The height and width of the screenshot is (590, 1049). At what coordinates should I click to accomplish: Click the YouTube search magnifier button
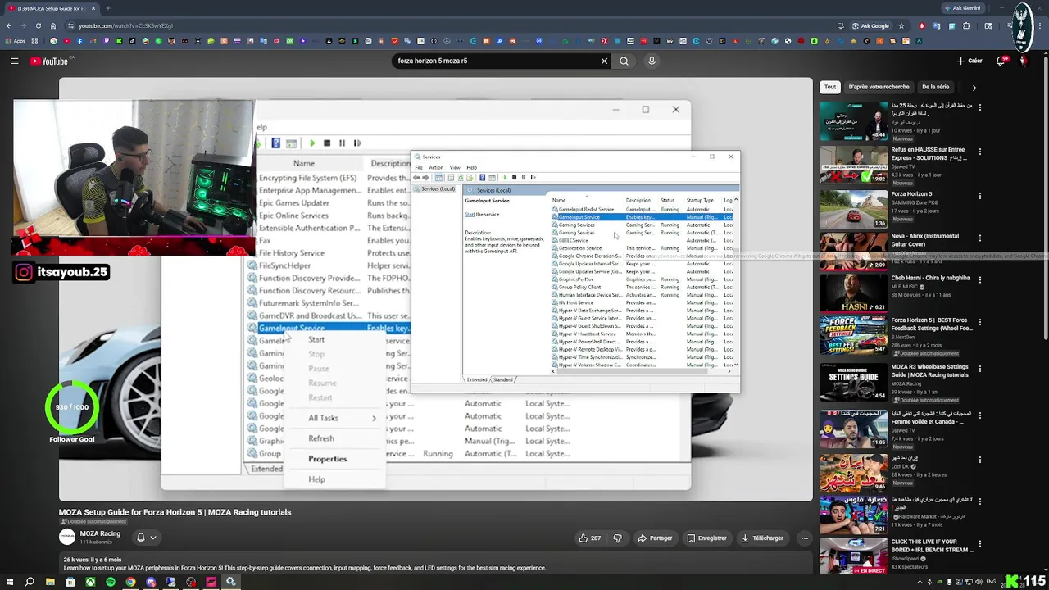624,61
